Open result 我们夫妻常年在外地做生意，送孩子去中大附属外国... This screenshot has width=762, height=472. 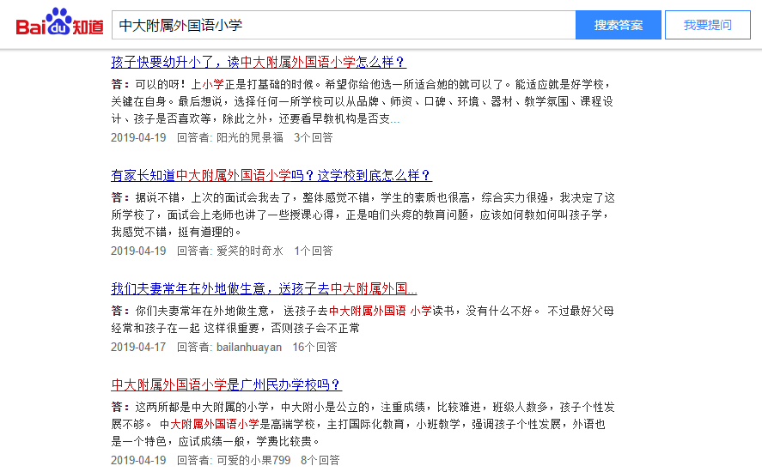pyautogui.click(x=264, y=289)
